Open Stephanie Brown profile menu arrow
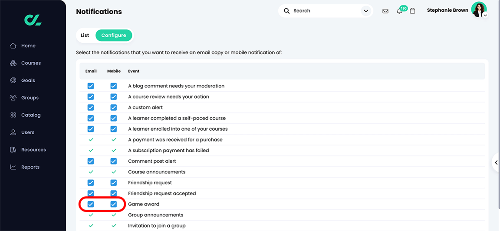This screenshot has height=231, width=500. point(485,15)
